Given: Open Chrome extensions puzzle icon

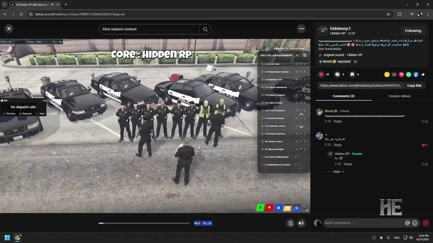Looking at the screenshot, I should point(400,14).
